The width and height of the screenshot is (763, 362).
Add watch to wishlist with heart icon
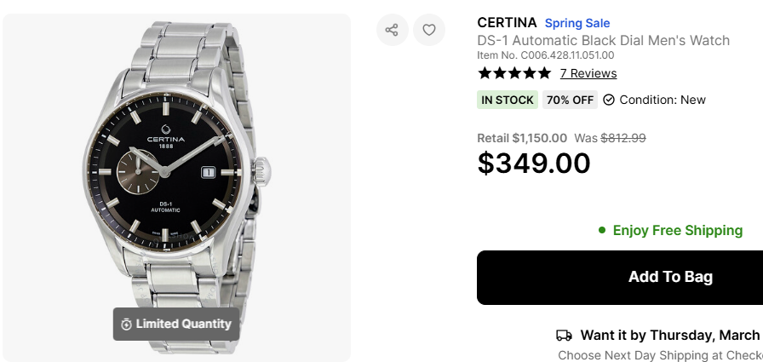click(429, 31)
